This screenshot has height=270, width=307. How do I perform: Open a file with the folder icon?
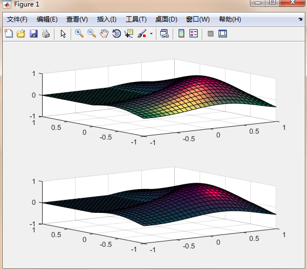[x=21, y=33]
